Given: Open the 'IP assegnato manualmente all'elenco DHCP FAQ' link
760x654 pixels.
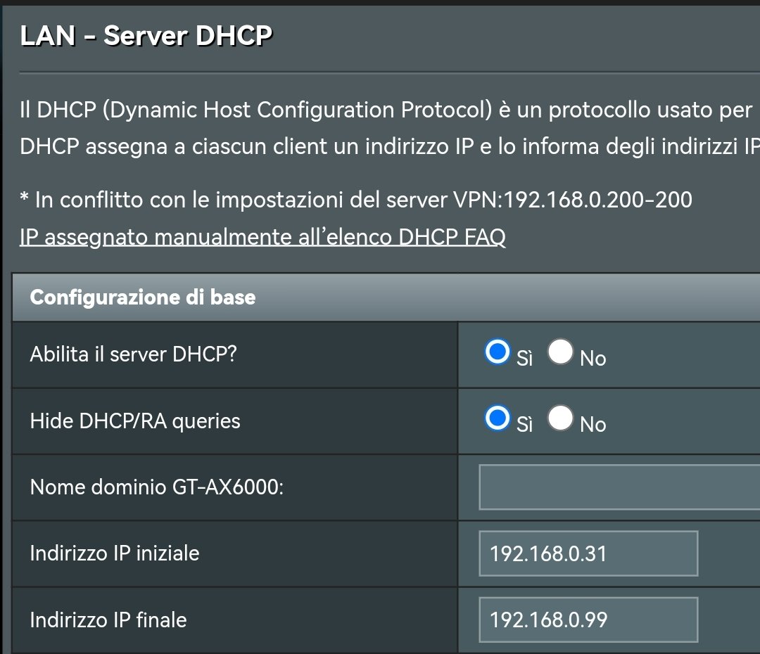Looking at the screenshot, I should point(262,237).
